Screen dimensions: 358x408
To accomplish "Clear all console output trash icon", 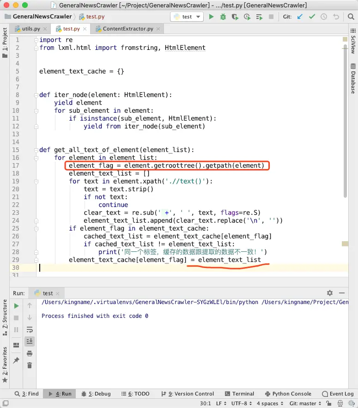I will (x=30, y=365).
